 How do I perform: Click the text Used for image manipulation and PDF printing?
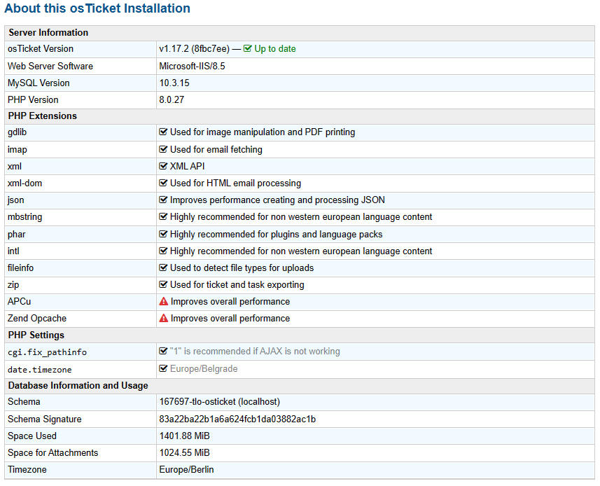click(x=263, y=132)
